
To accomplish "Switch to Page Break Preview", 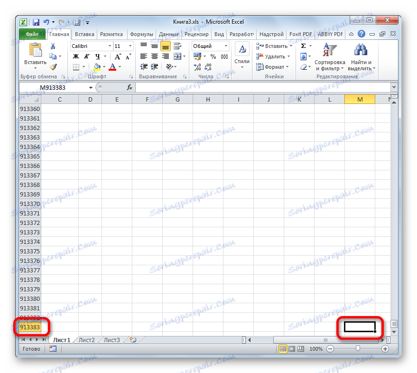I will pyautogui.click(x=301, y=349).
